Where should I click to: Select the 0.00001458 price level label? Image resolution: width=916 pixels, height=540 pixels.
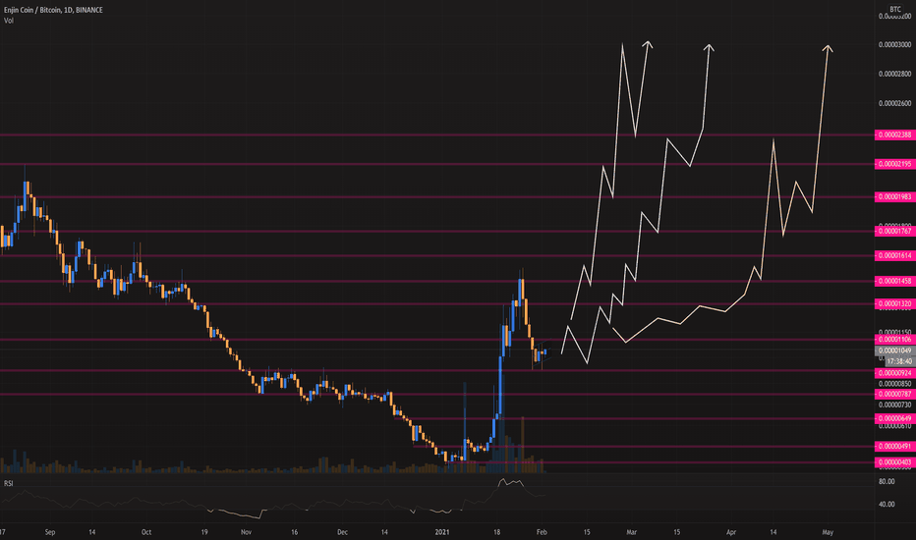point(893,281)
